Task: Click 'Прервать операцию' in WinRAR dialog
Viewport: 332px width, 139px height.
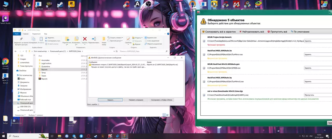Action: point(136,100)
